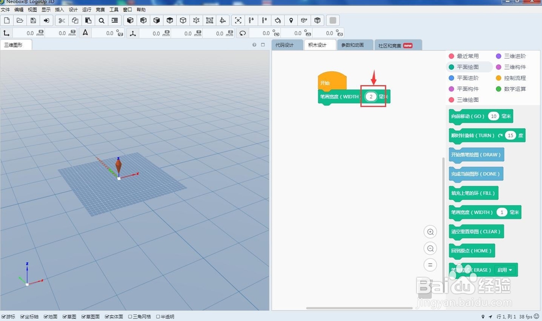Click the 开始 start block
Screen dimensions: 542x321
tap(332, 81)
